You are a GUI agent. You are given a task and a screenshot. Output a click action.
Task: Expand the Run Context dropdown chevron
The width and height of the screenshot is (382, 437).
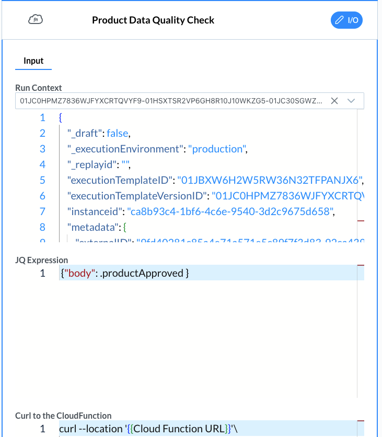352,101
